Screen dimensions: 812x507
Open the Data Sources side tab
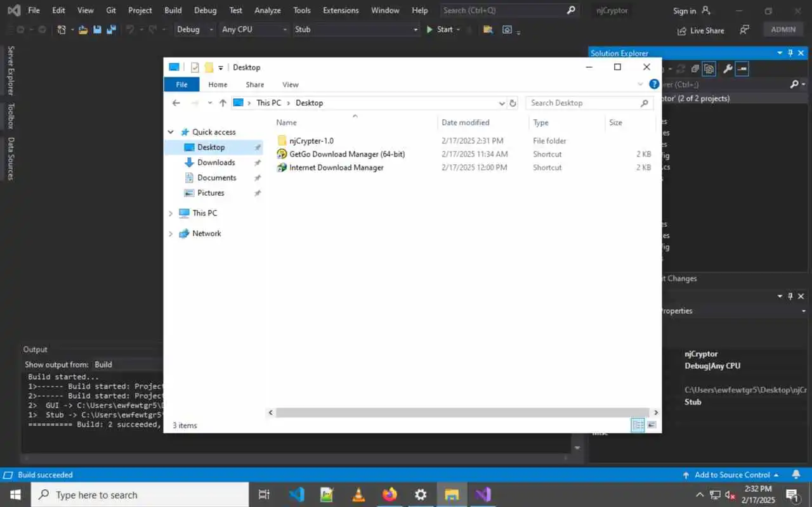click(x=11, y=158)
